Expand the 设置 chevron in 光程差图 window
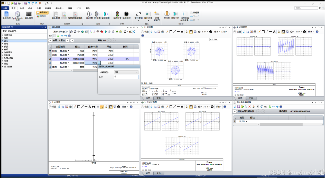The image size is (326, 178). pyautogui.click(x=235, y=32)
